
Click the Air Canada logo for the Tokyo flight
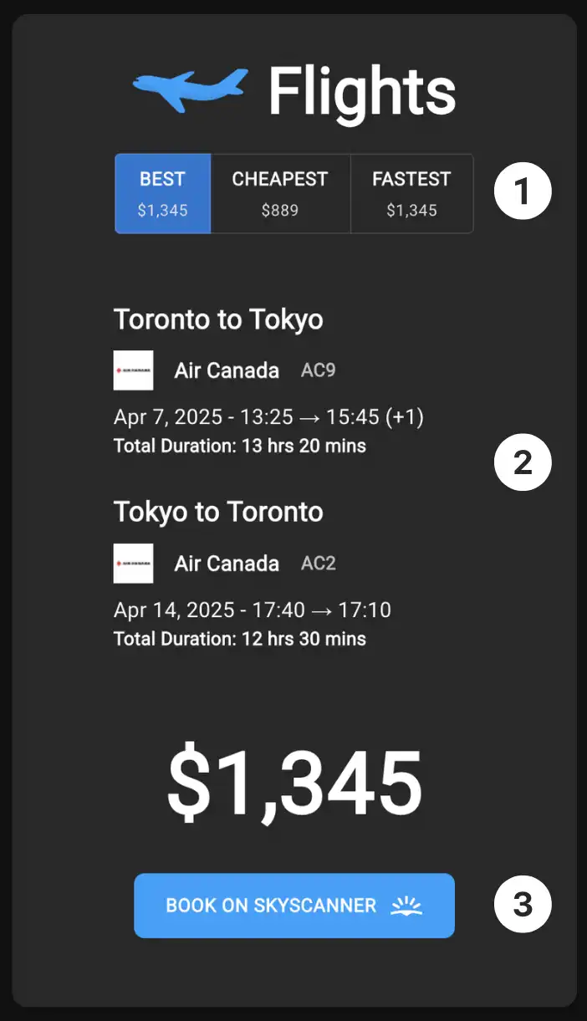pyautogui.click(x=134, y=563)
